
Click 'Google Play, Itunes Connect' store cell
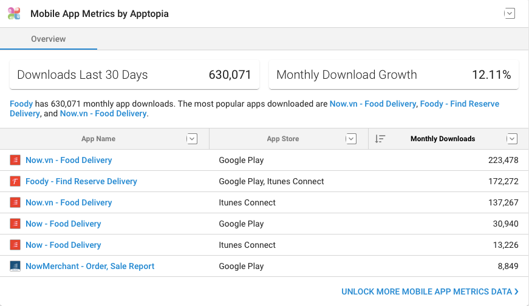pos(271,181)
